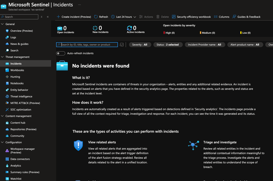Open the Workspace manager (Preview) icon
Image resolution: width=273 pixels, height=181 pixels.
[7, 151]
